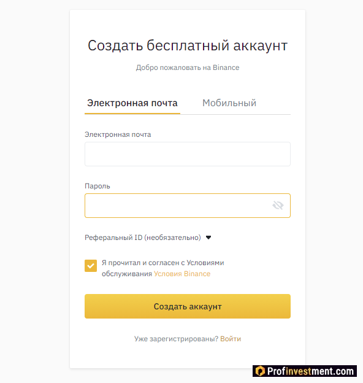
Task: Click the Пароль field label
Action: click(x=97, y=186)
